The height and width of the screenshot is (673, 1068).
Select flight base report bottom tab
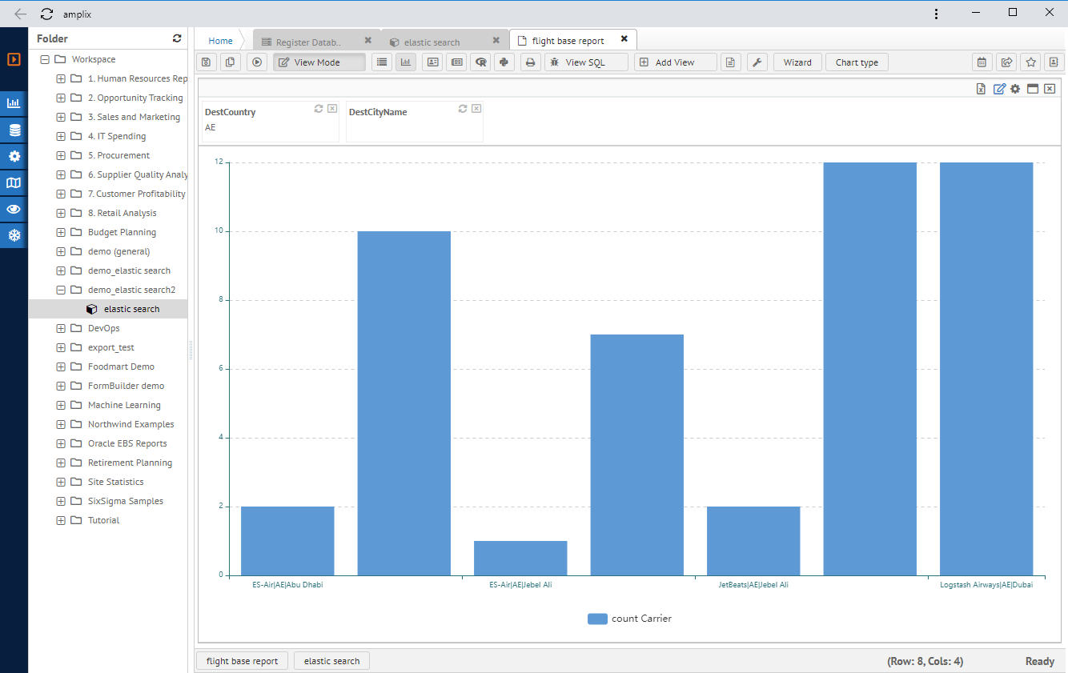point(242,661)
